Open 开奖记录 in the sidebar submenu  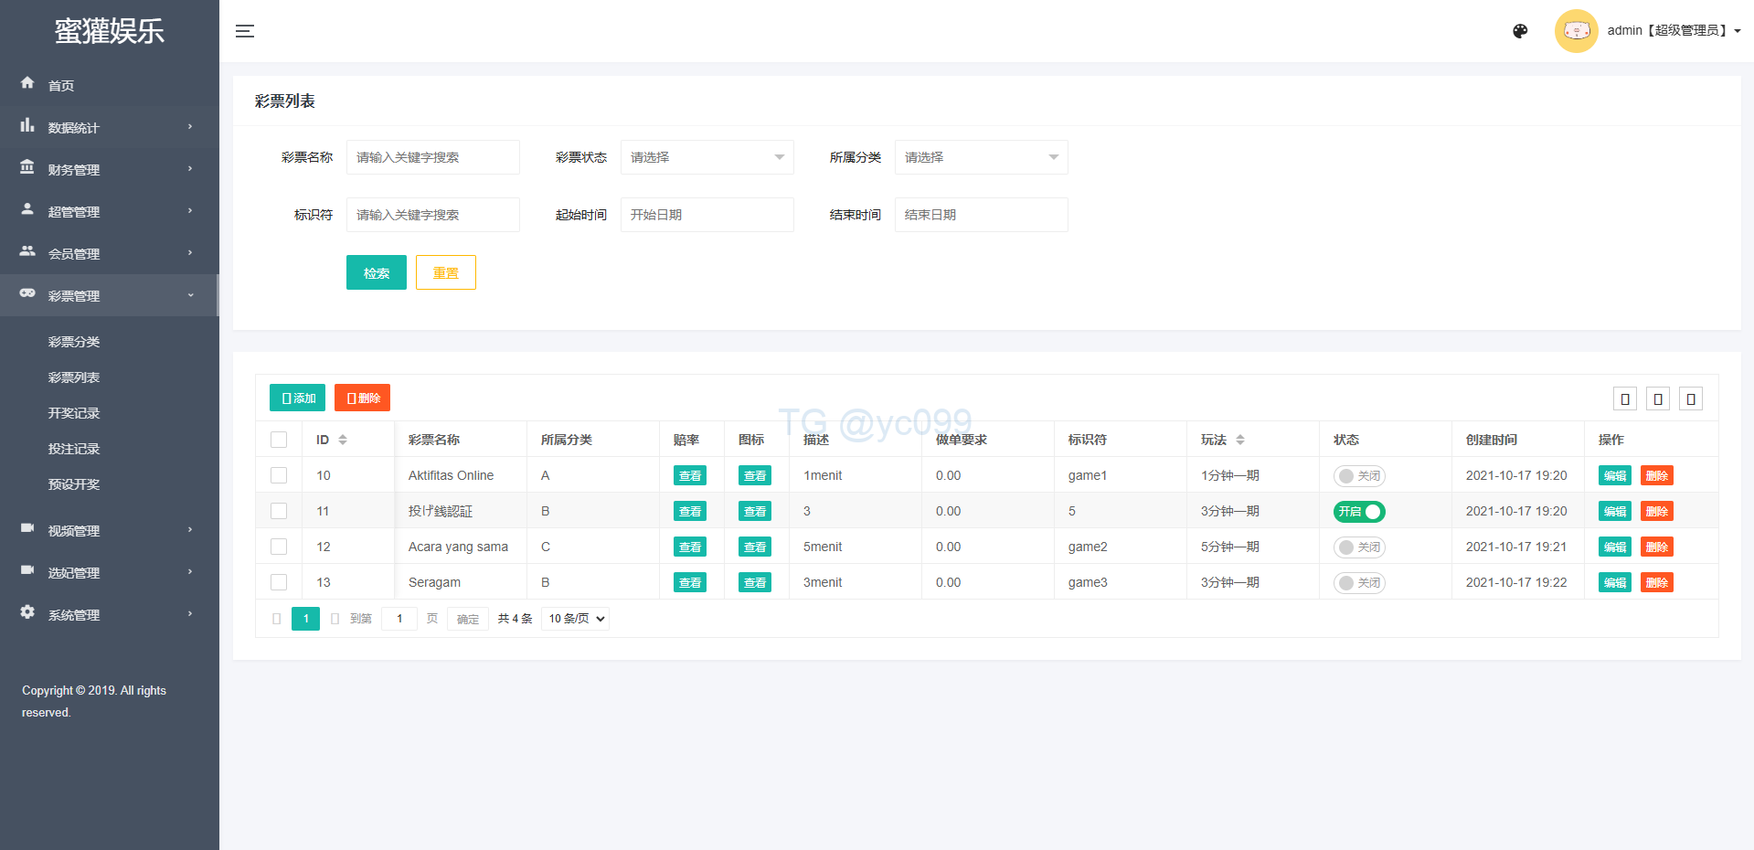(x=74, y=413)
